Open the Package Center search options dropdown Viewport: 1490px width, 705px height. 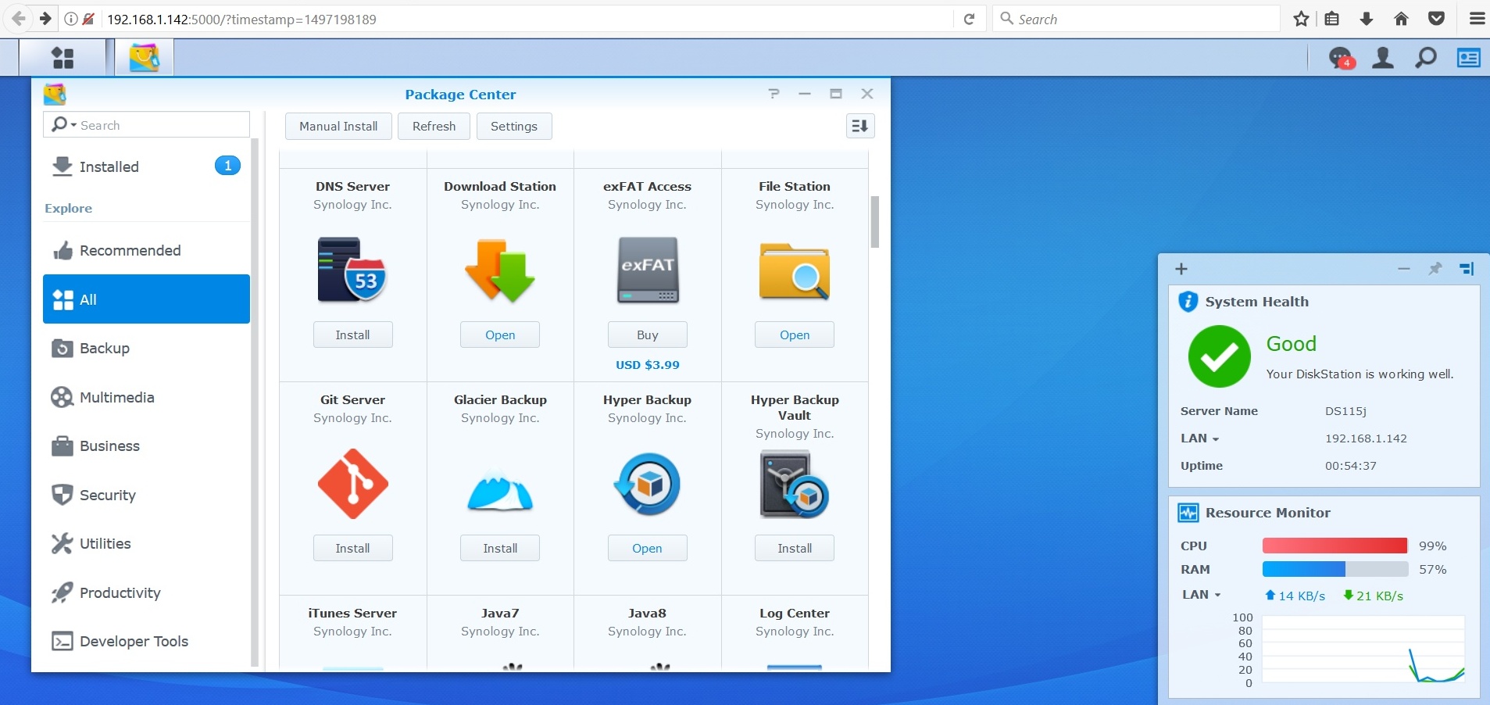tap(64, 125)
